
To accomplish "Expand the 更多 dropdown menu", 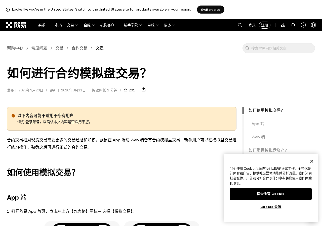I will pyautogui.click(x=170, y=25).
